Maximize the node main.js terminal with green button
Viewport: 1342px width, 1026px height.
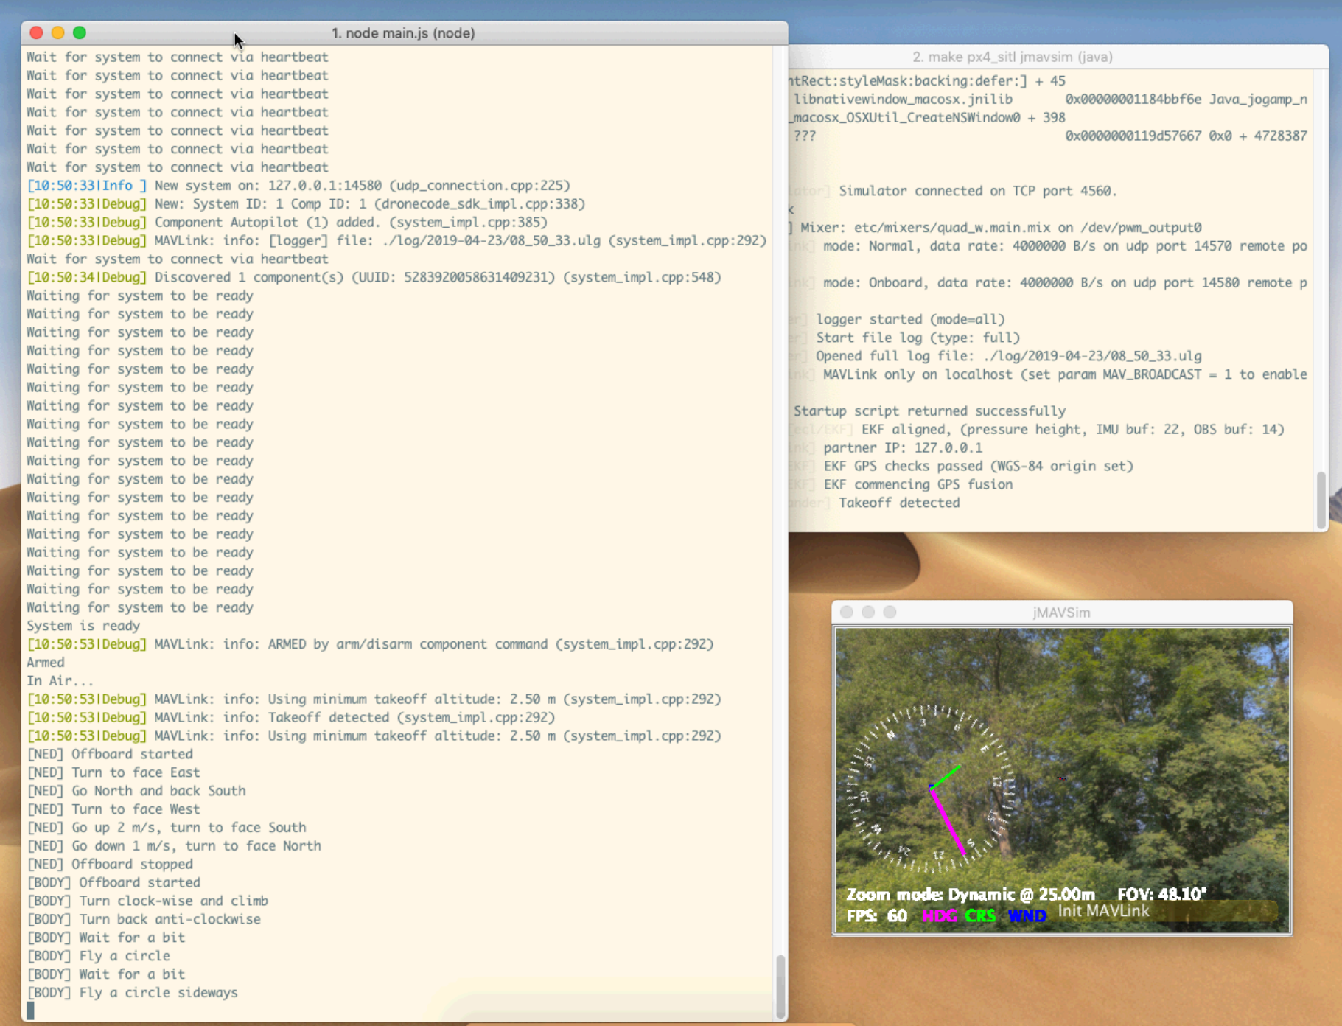point(80,32)
